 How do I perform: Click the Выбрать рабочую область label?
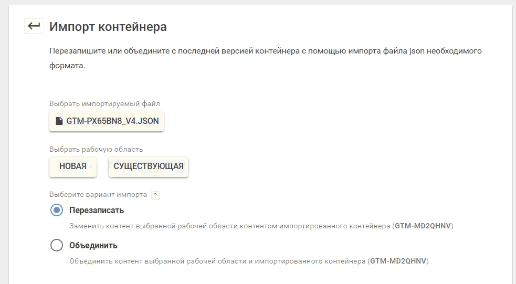tap(96, 150)
